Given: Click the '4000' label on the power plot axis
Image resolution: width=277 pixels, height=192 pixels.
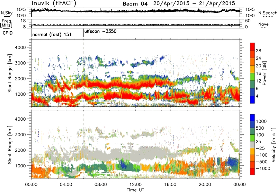Looking at the screenshot, I should pos(20,47).
